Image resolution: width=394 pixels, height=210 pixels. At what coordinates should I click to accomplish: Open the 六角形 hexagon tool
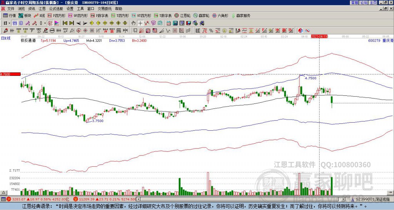tap(220, 15)
